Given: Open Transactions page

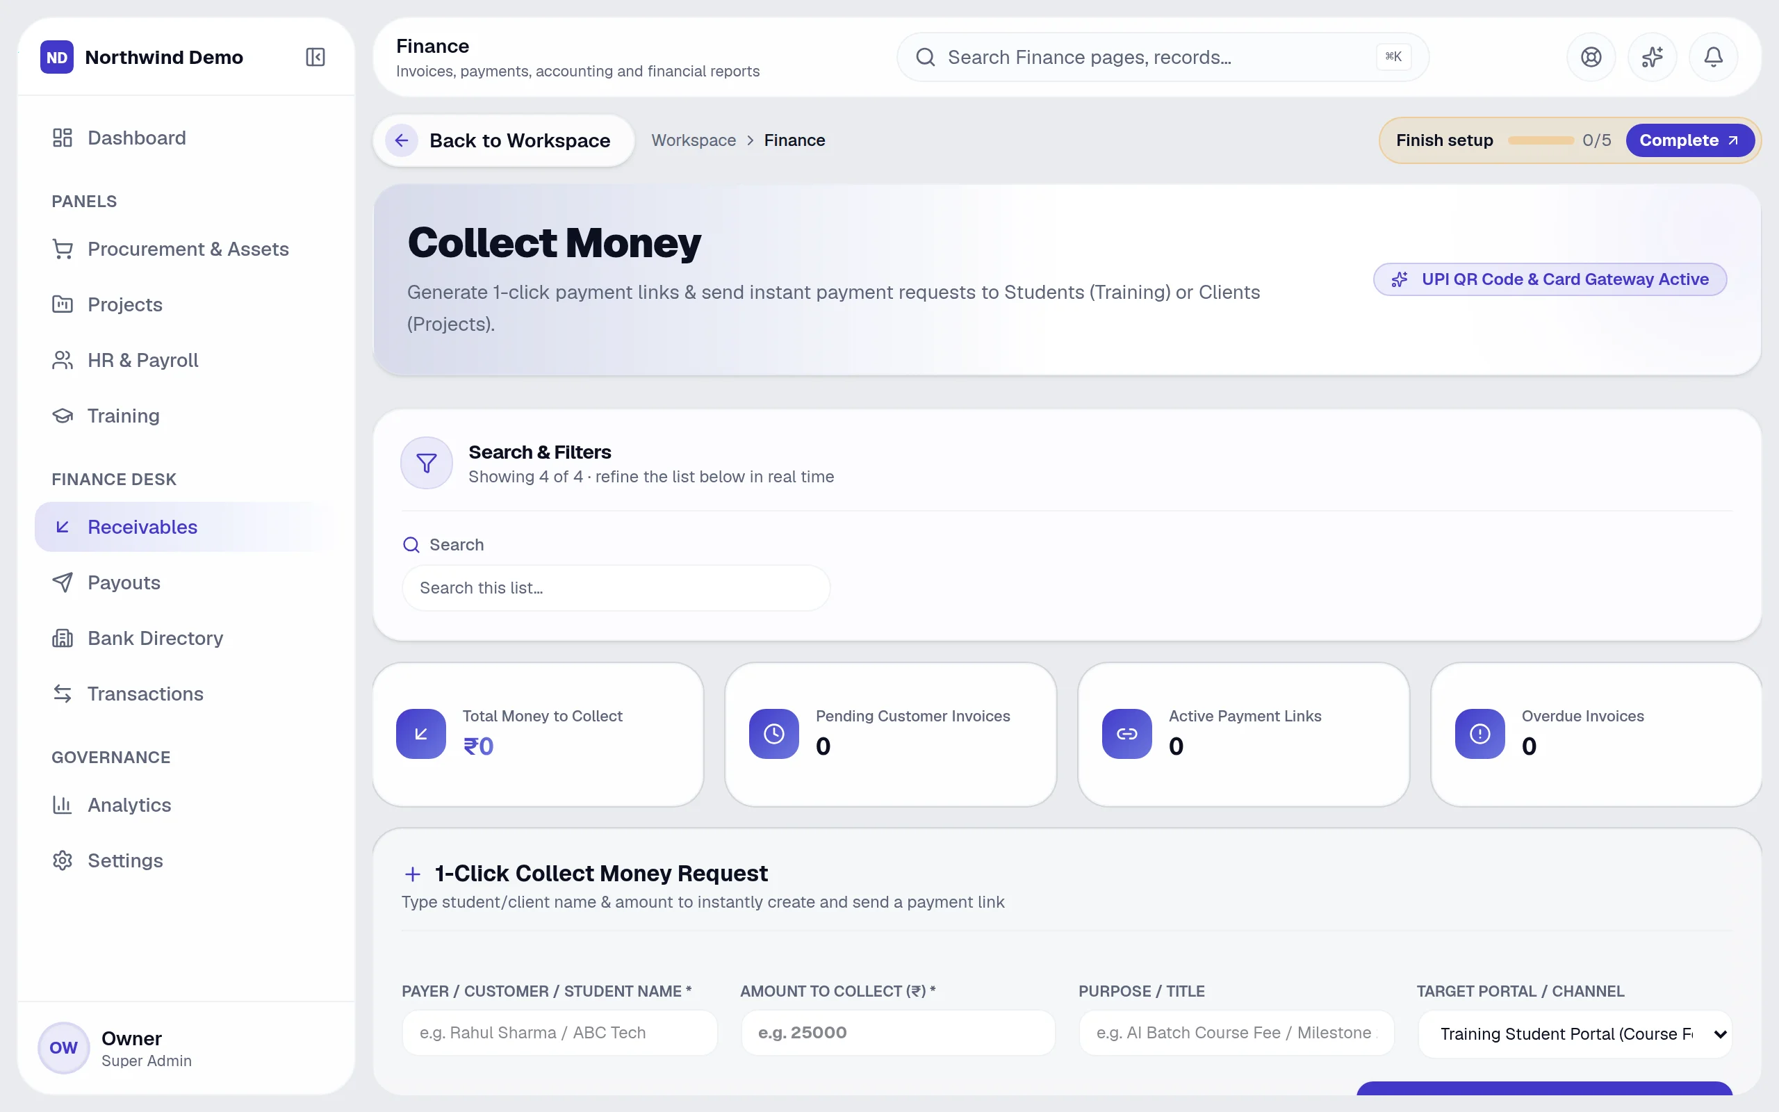Looking at the screenshot, I should (x=186, y=694).
